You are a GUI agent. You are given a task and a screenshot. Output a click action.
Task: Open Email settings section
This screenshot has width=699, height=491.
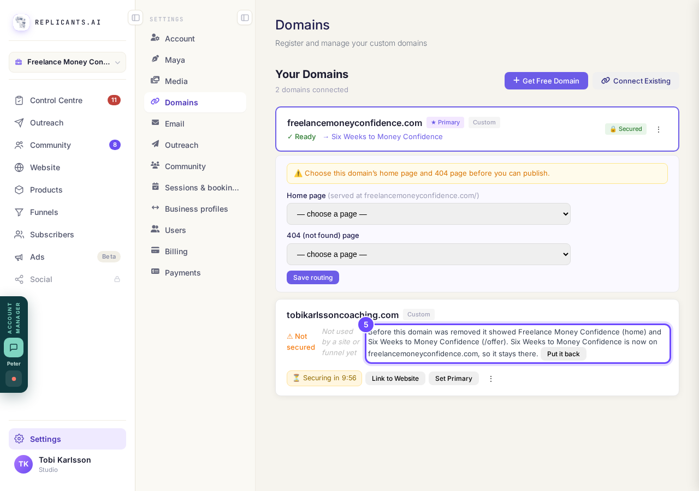(x=196, y=123)
